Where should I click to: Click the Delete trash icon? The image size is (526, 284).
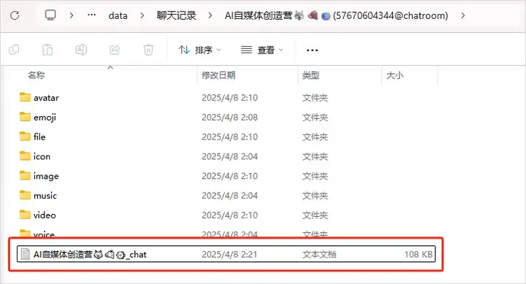point(148,50)
